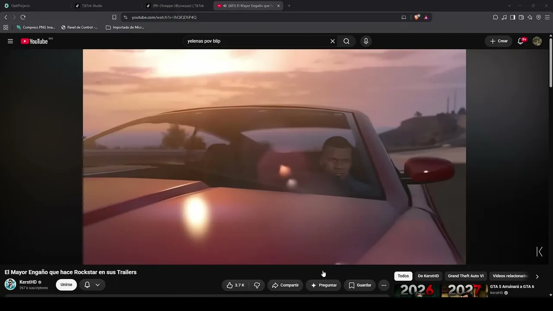Click the magnifying glass search button
The image size is (553, 311).
tap(346, 41)
